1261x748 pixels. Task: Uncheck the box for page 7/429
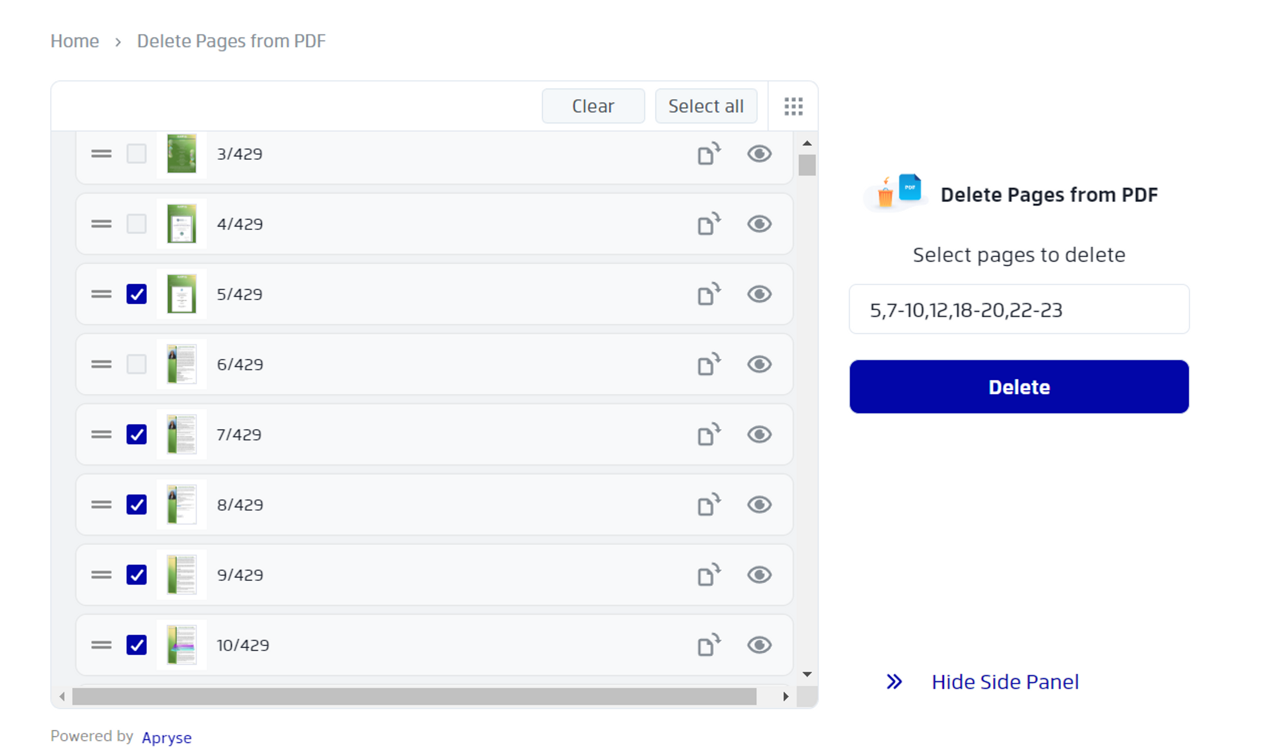(136, 435)
